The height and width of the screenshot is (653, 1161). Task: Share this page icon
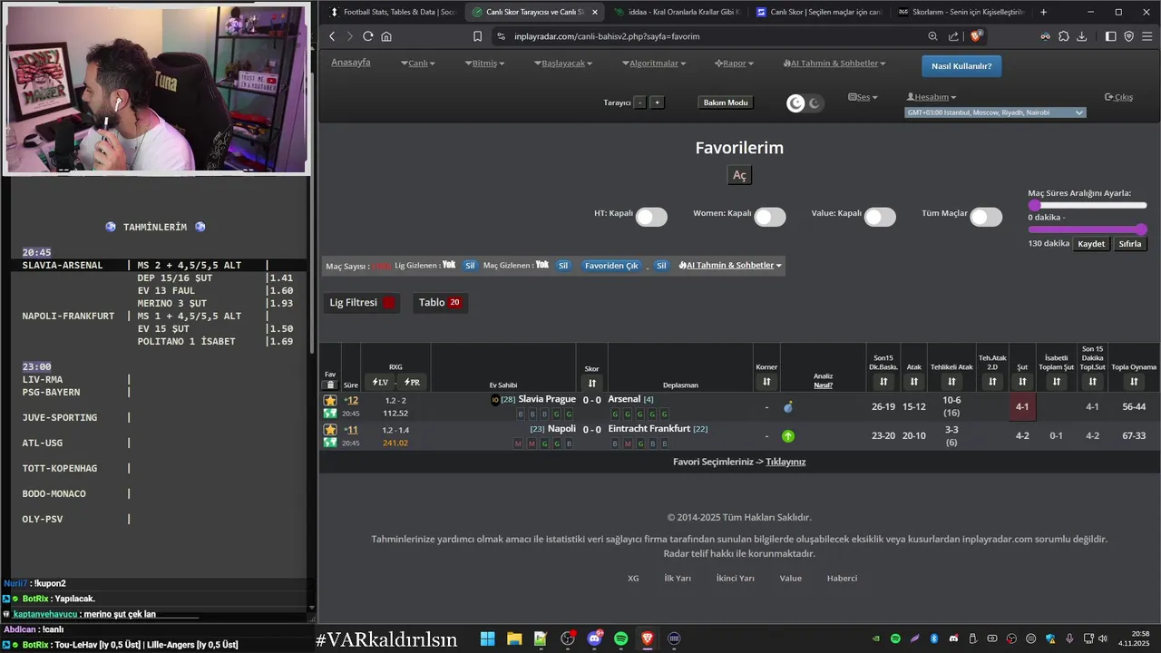click(953, 36)
